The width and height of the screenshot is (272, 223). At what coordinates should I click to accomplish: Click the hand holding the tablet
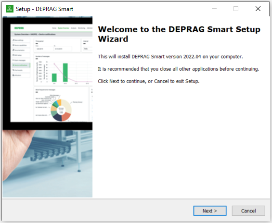click(15, 152)
